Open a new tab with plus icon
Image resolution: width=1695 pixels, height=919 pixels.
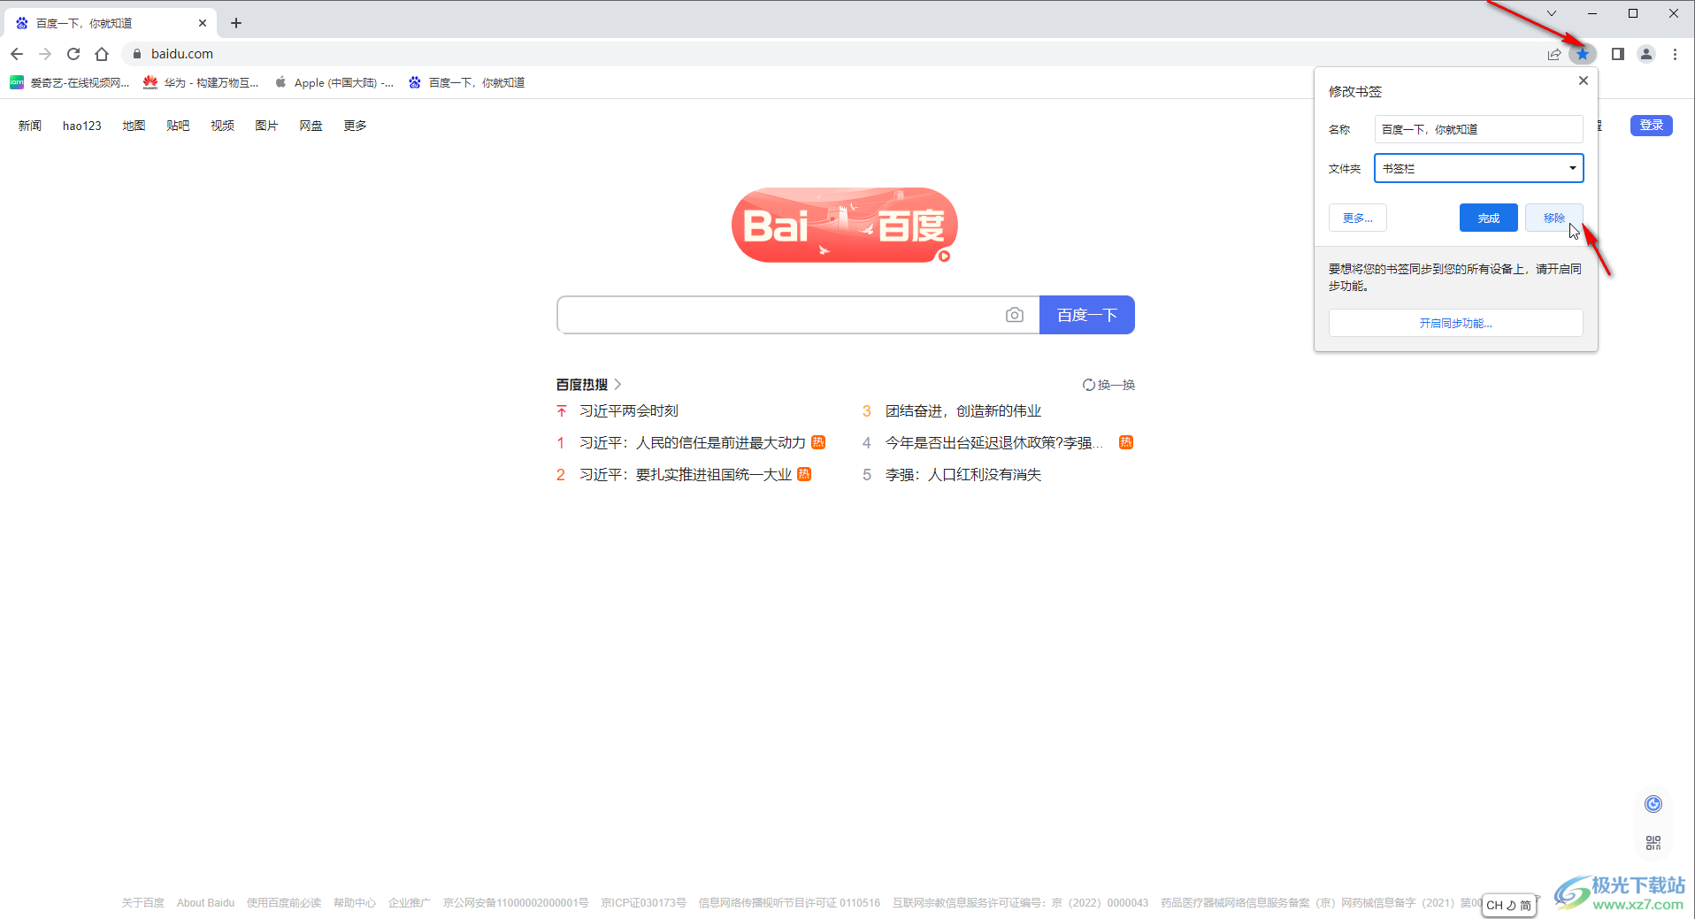236,23
